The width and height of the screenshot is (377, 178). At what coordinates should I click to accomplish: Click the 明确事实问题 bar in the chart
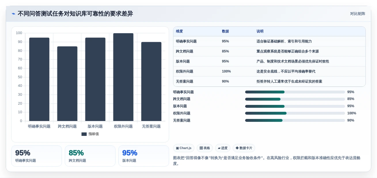click(39, 79)
